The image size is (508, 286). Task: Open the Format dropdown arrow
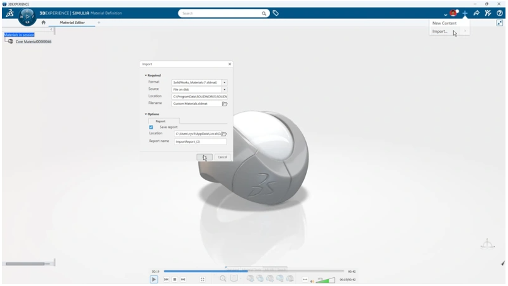224,82
